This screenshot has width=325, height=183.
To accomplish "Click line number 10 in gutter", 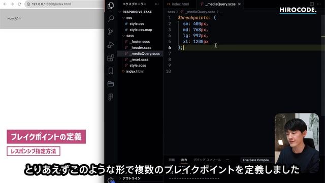I will coord(169,71).
